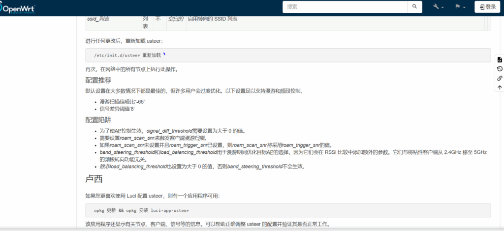Click the back to top arrow icon
This screenshot has width=504, height=231.
point(500,87)
